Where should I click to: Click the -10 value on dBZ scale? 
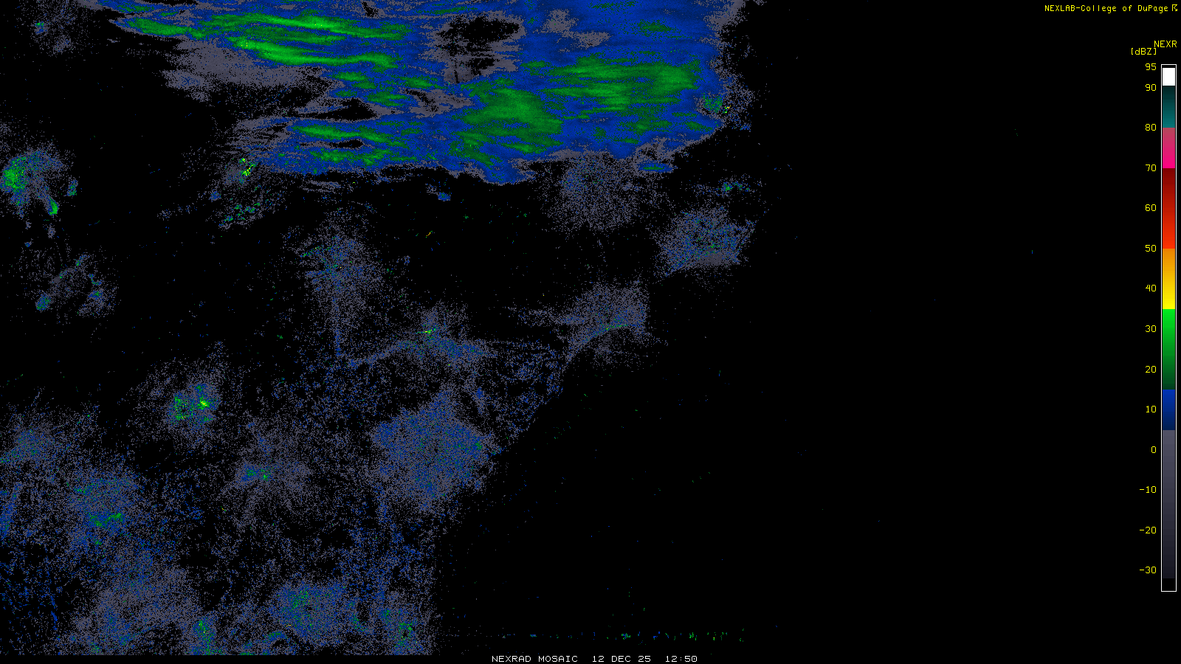click(x=1148, y=490)
